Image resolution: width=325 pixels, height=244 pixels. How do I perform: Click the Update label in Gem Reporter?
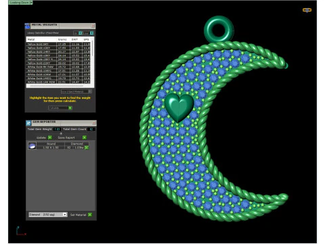[x=41, y=138]
